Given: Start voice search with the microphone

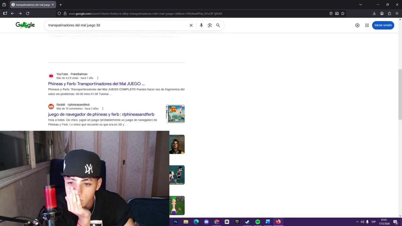Looking at the screenshot, I should point(201,25).
